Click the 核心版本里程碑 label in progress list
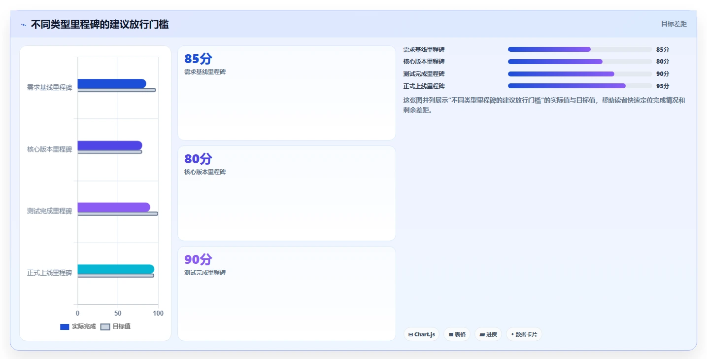The image size is (707, 359). click(424, 62)
